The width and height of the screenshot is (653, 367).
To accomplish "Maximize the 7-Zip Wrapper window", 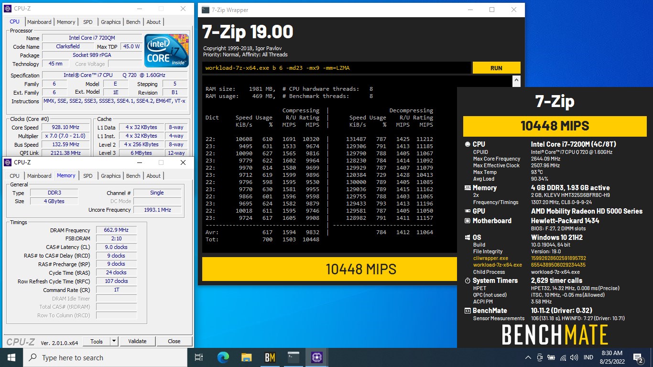I will tap(492, 10).
